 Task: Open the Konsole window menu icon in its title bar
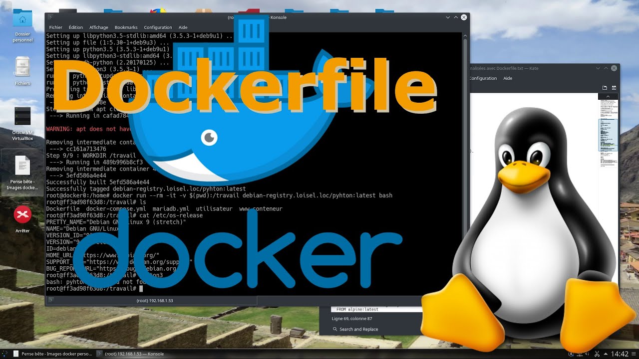click(x=51, y=17)
